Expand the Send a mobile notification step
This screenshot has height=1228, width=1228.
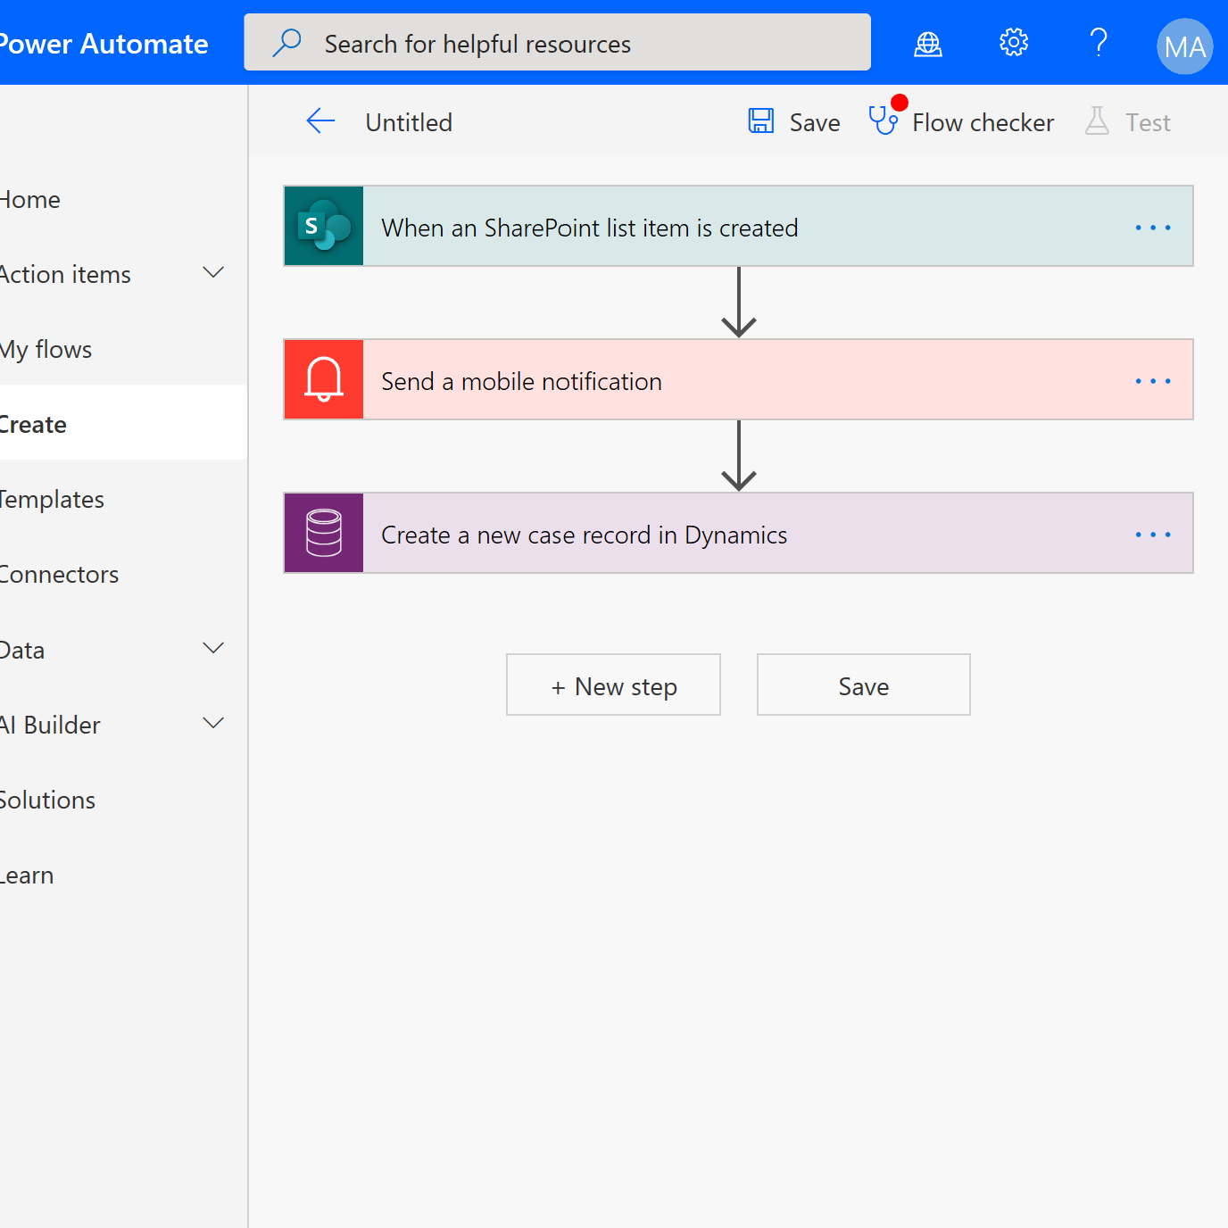738,379
